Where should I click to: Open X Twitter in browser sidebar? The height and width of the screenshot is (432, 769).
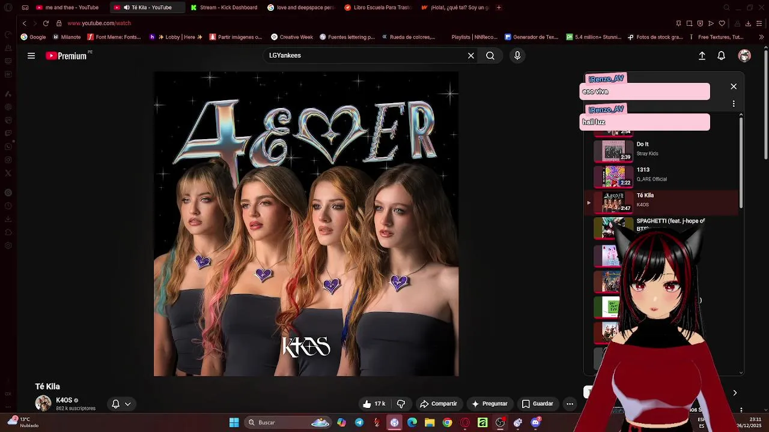click(x=8, y=173)
